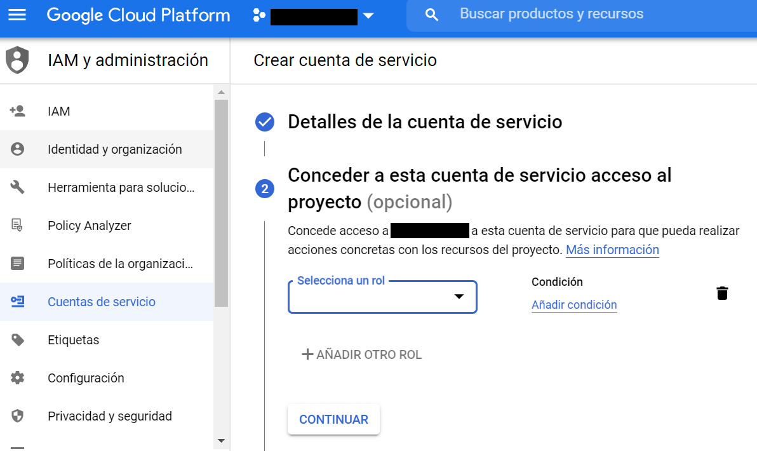Open the project dropdown arrow

pyautogui.click(x=368, y=16)
